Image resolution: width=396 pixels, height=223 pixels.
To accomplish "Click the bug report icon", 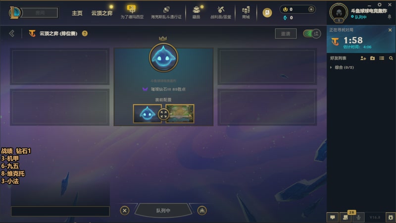I will pyautogui.click(x=391, y=217).
